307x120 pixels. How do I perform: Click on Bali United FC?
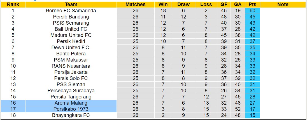[x=71, y=29]
